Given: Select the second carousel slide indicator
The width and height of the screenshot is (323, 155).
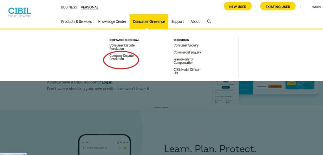Looking at the screenshot, I should pyautogui.click(x=165, y=107).
